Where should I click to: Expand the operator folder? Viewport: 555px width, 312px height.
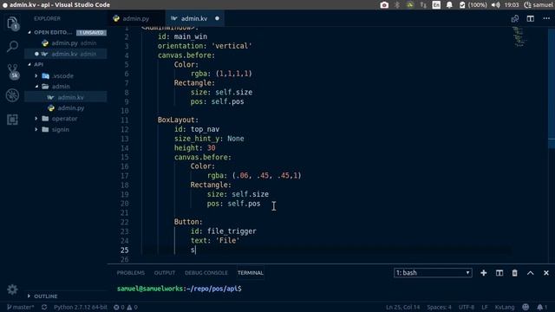pos(60,119)
